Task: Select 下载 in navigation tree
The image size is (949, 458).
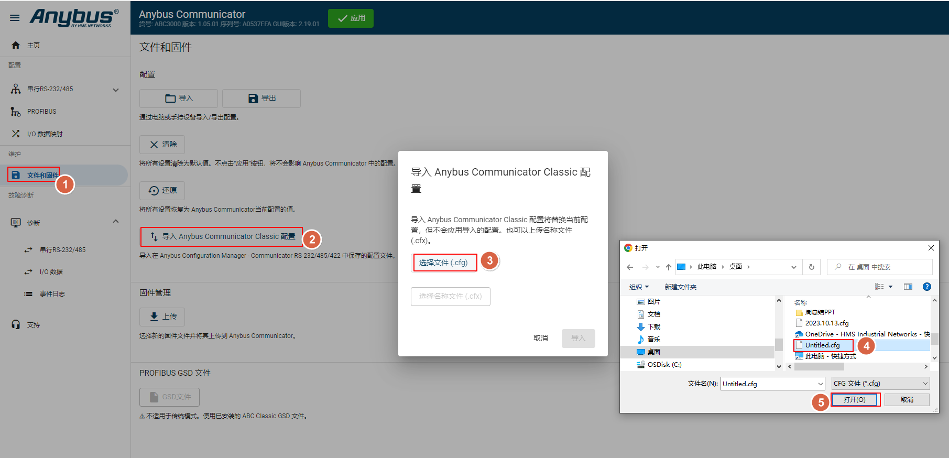Action: 654,327
